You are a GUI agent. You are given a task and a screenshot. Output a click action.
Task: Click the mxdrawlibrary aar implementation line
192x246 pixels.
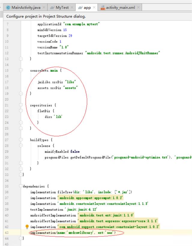coord(73,232)
